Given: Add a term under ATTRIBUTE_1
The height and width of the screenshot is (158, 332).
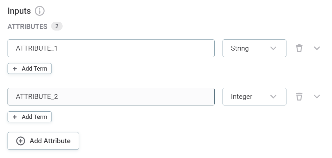Looking at the screenshot, I should (30, 69).
